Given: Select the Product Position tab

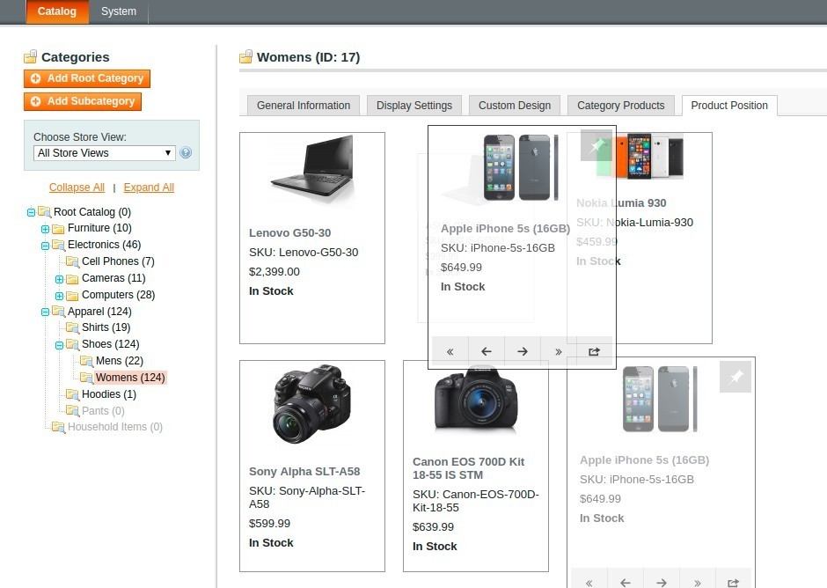Looking at the screenshot, I should pos(729,105).
